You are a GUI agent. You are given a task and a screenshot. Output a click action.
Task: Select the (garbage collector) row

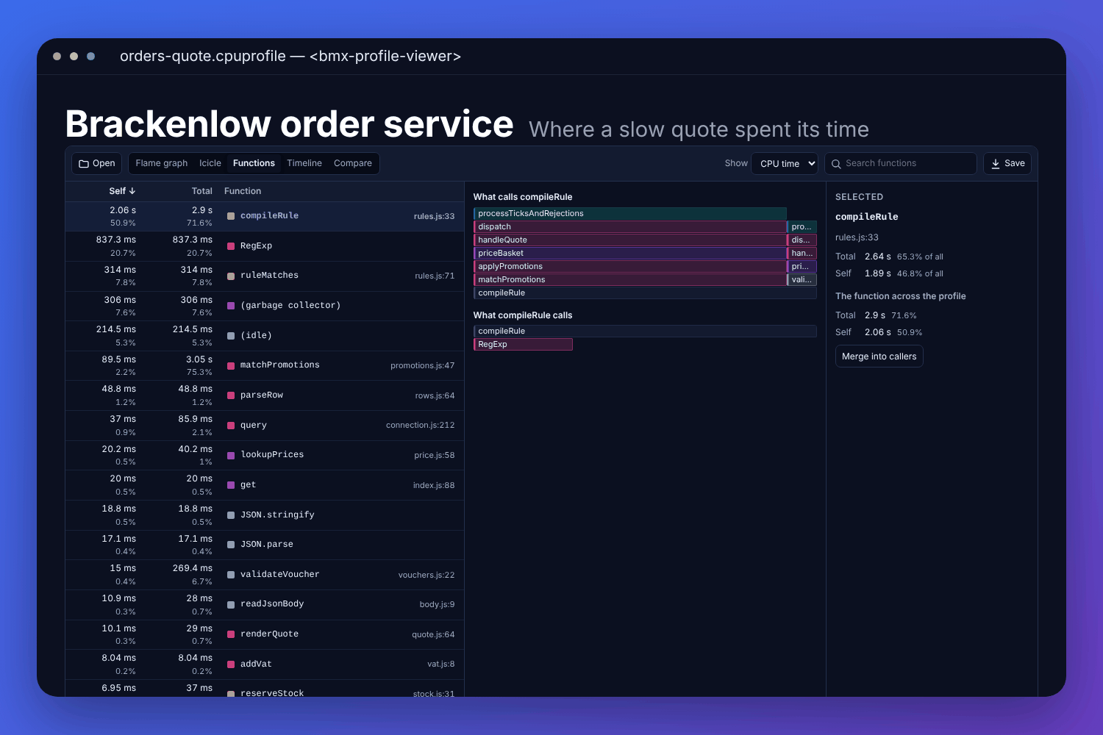(x=265, y=306)
